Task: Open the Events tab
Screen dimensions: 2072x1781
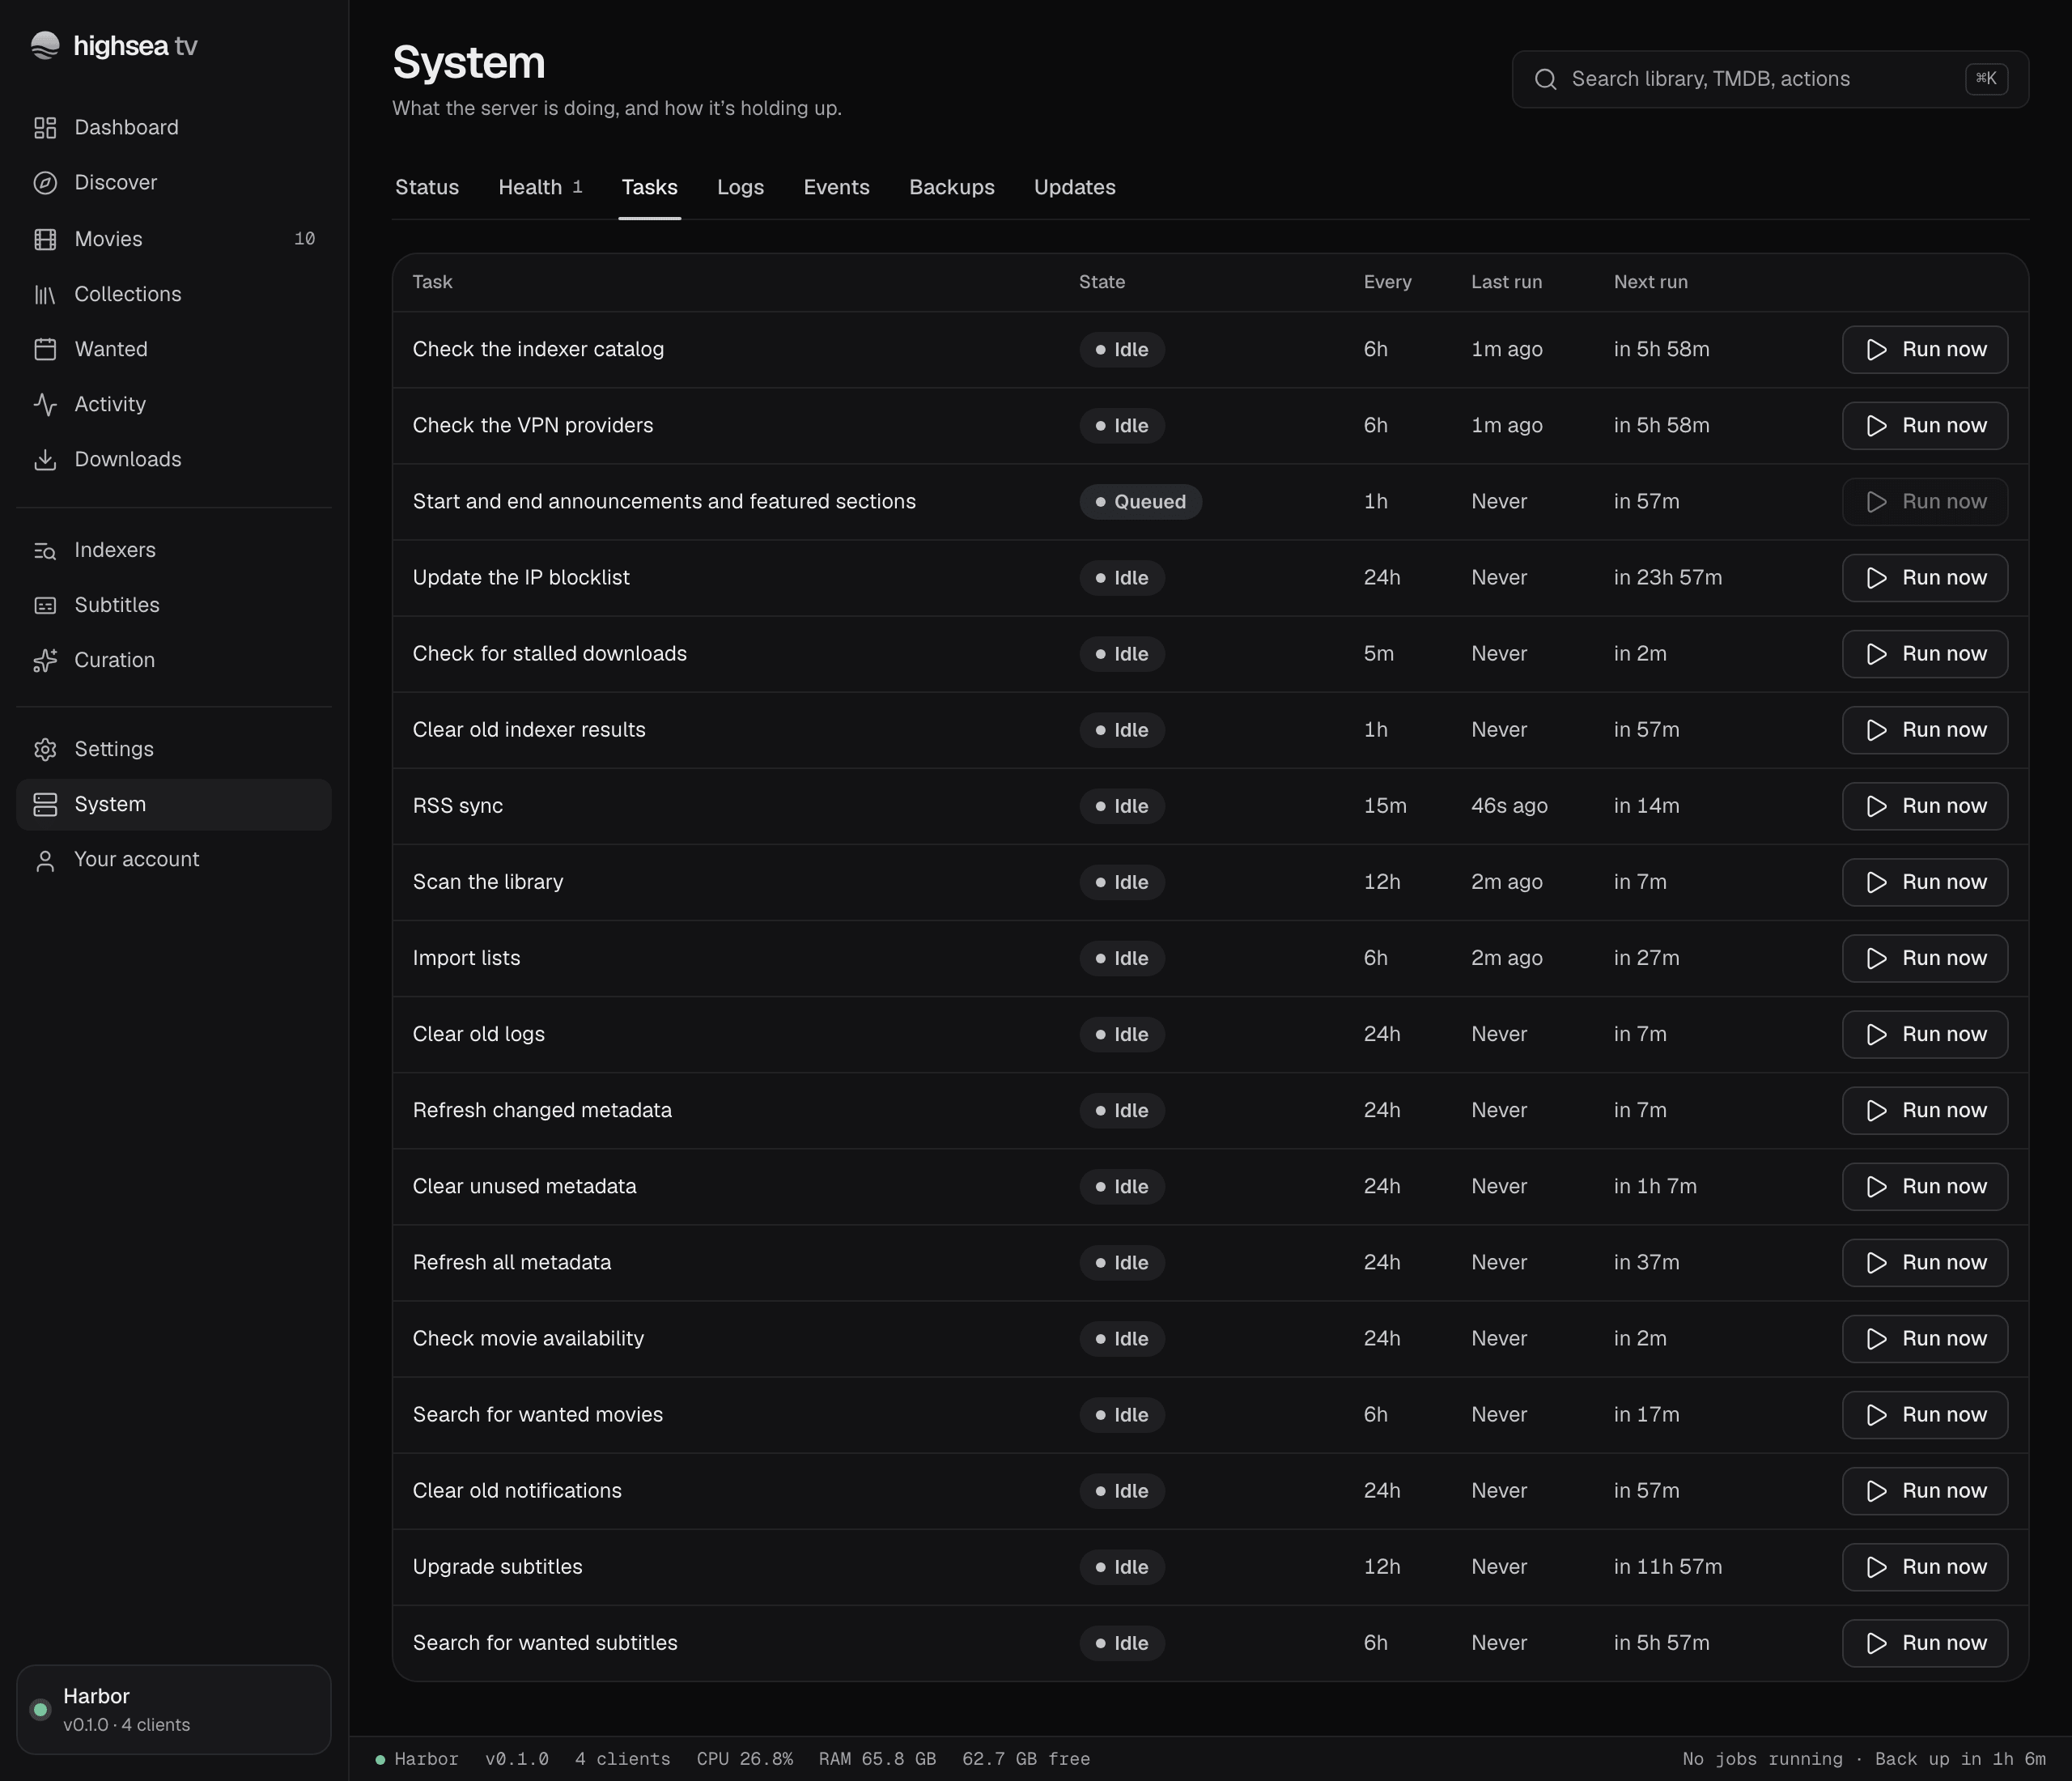Action: click(836, 187)
